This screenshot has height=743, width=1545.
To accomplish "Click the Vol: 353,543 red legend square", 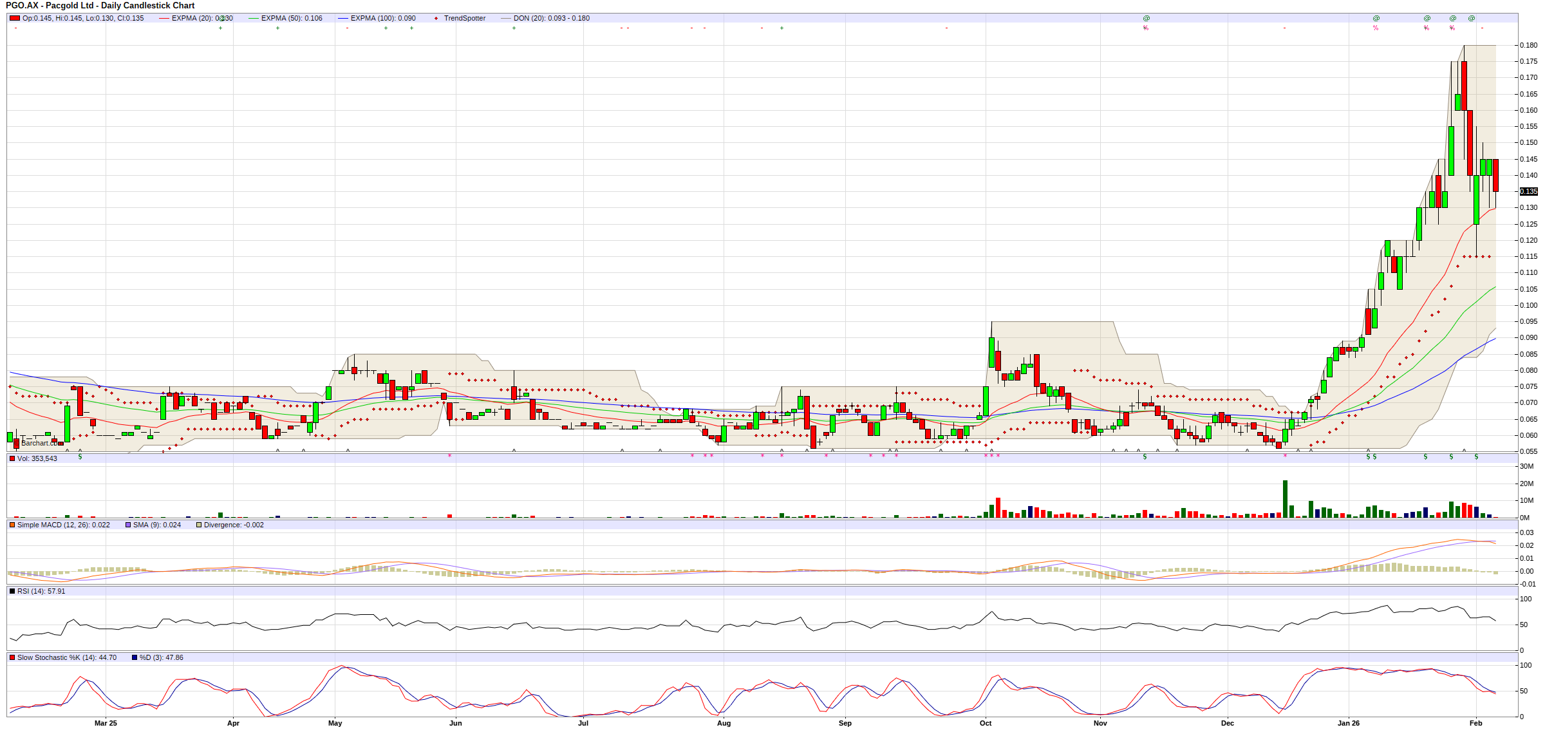I will pyautogui.click(x=12, y=458).
